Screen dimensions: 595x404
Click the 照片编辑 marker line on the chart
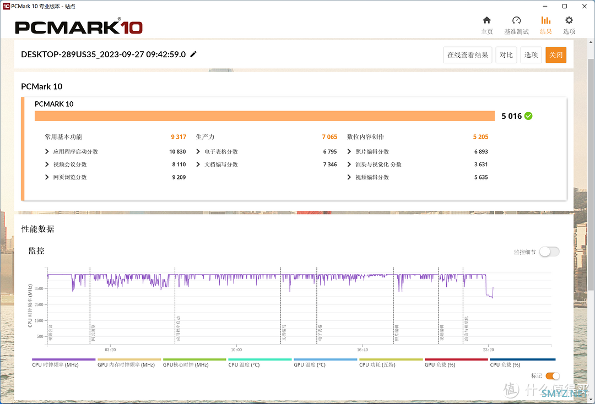pos(393,305)
